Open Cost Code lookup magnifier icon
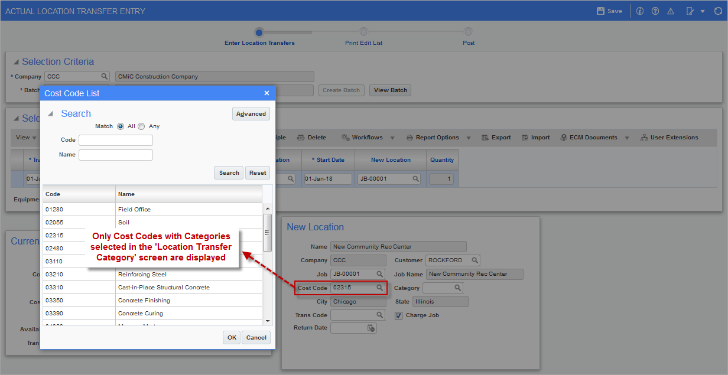Screen dimensions: 728x375 [x=380, y=288]
